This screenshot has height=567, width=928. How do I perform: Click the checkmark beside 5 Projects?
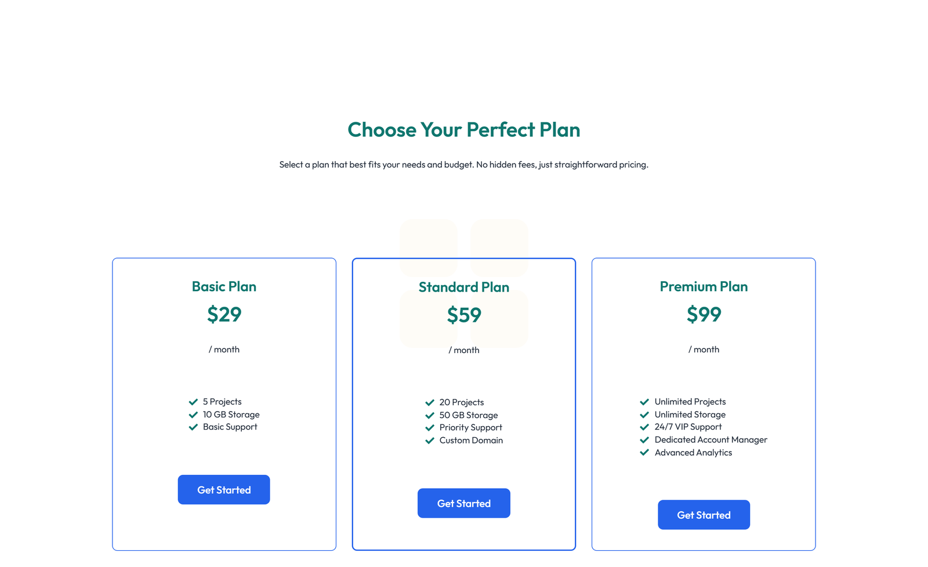pos(193,401)
